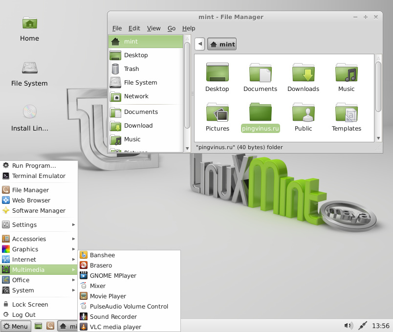Expand the System submenu
The image size is (393, 332).
39,290
